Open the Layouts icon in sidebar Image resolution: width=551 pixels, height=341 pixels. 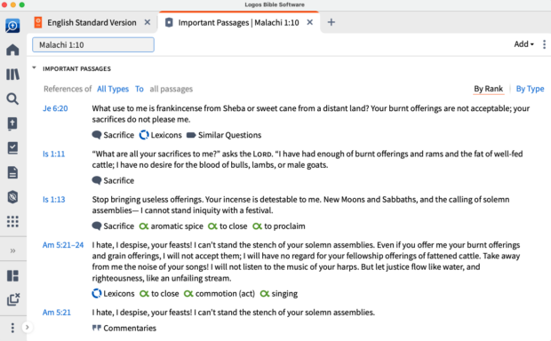click(12, 275)
